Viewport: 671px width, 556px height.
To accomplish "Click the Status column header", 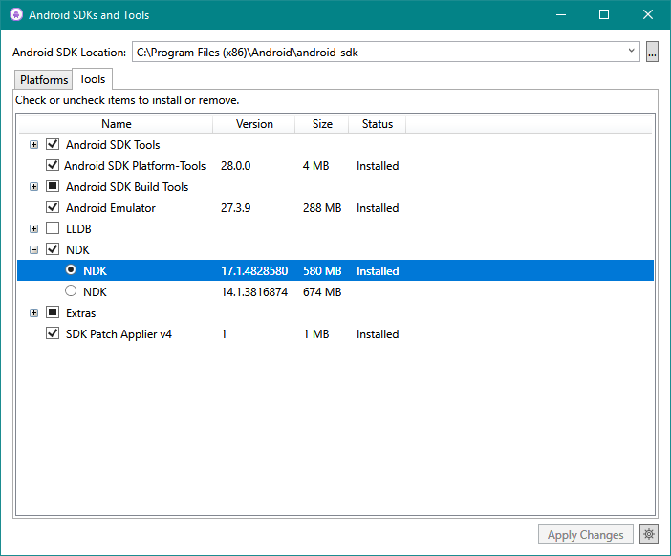I will (377, 124).
